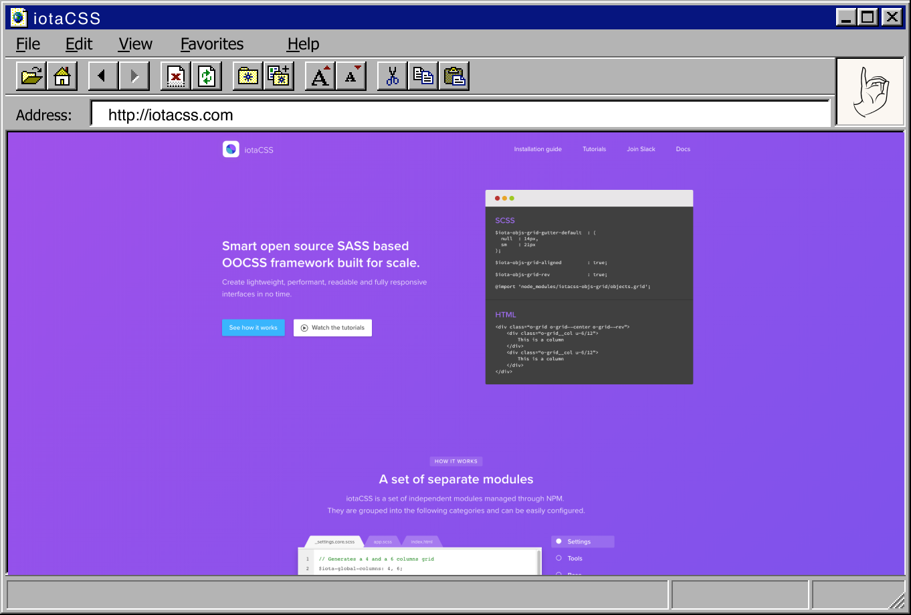Open the Join Slack link
This screenshot has height=615, width=911.
(x=641, y=149)
